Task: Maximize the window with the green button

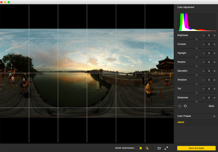Action: (9, 2)
